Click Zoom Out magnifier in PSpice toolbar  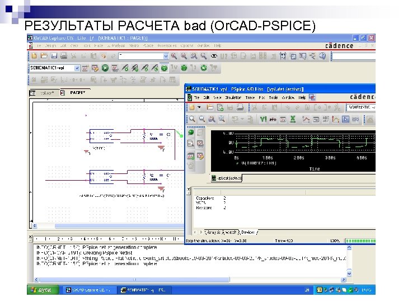tap(201, 119)
